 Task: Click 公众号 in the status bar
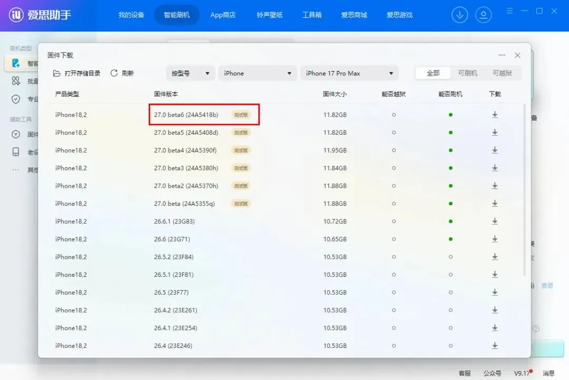coord(492,373)
